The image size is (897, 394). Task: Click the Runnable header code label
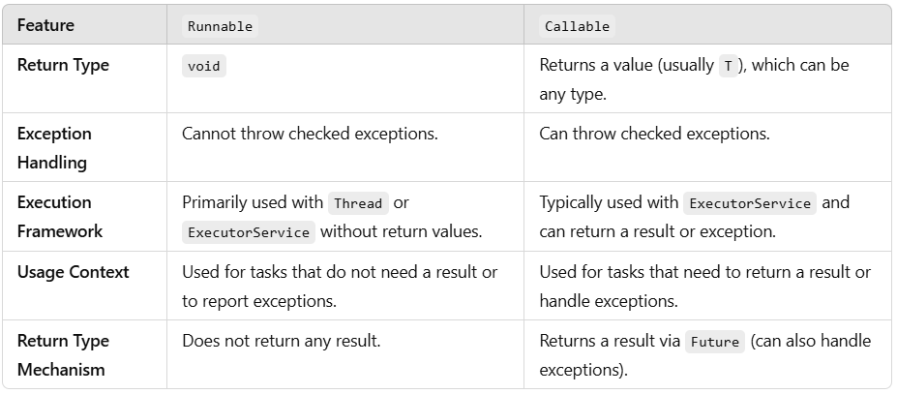[x=221, y=26]
